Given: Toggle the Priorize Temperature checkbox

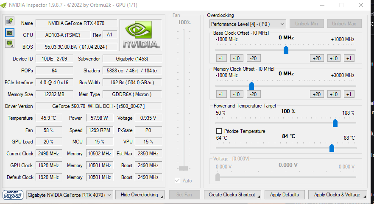Looking at the screenshot, I should click(x=219, y=131).
